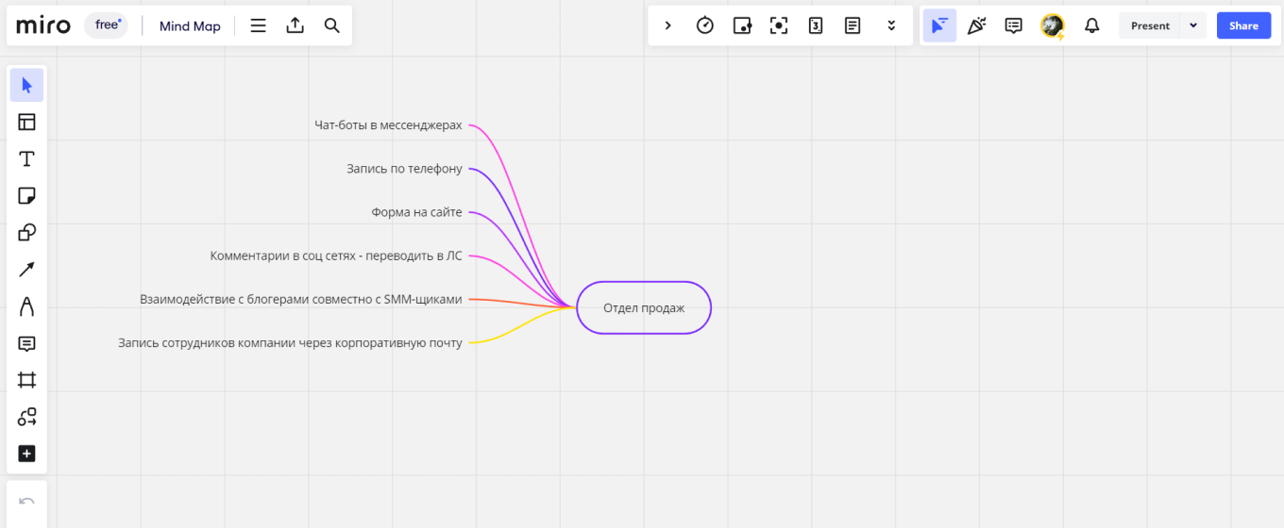Select the Комментарии в соц сетях node

pos(336,256)
